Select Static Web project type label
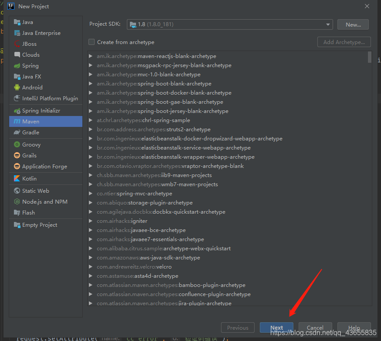 pos(36,191)
